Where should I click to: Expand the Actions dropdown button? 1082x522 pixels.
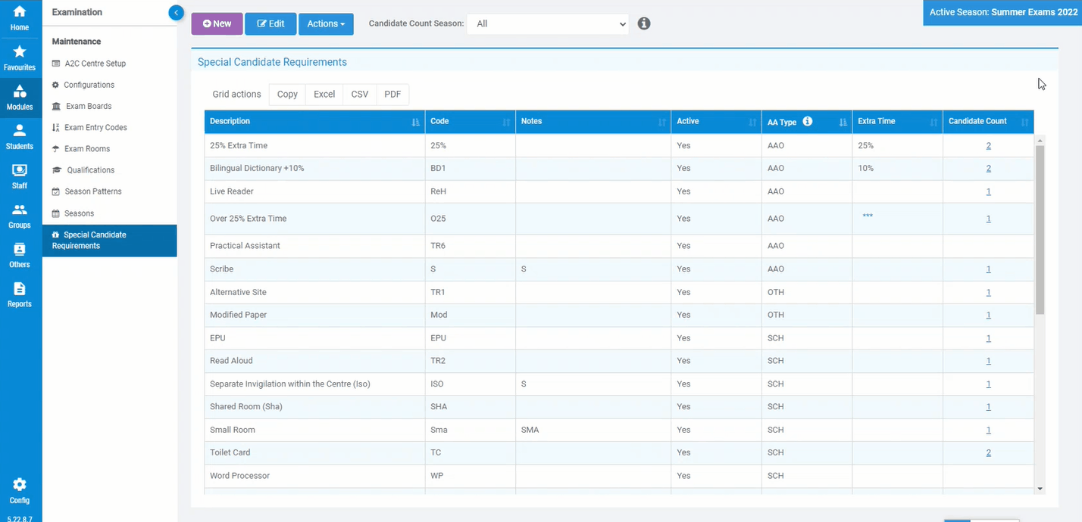(326, 24)
